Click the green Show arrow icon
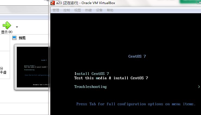Viewport: 201px width, 115px height. tap(7, 26)
